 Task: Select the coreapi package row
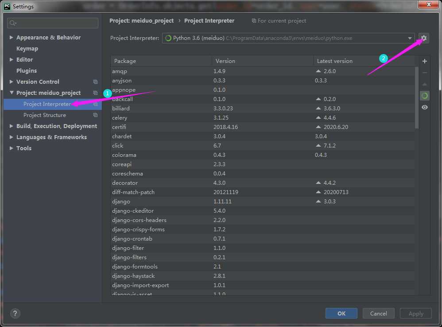point(263,164)
